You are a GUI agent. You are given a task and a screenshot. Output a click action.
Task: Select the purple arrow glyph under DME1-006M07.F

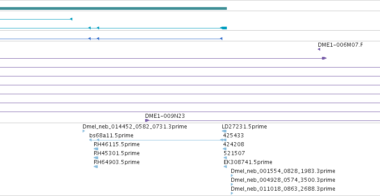coord(319,49)
